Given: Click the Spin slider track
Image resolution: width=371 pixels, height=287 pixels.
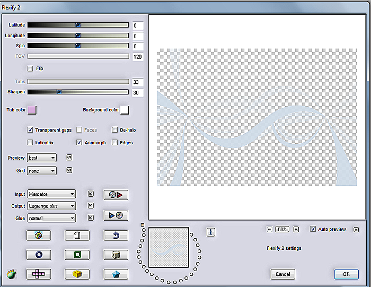Looking at the screenshot, I should (x=78, y=46).
